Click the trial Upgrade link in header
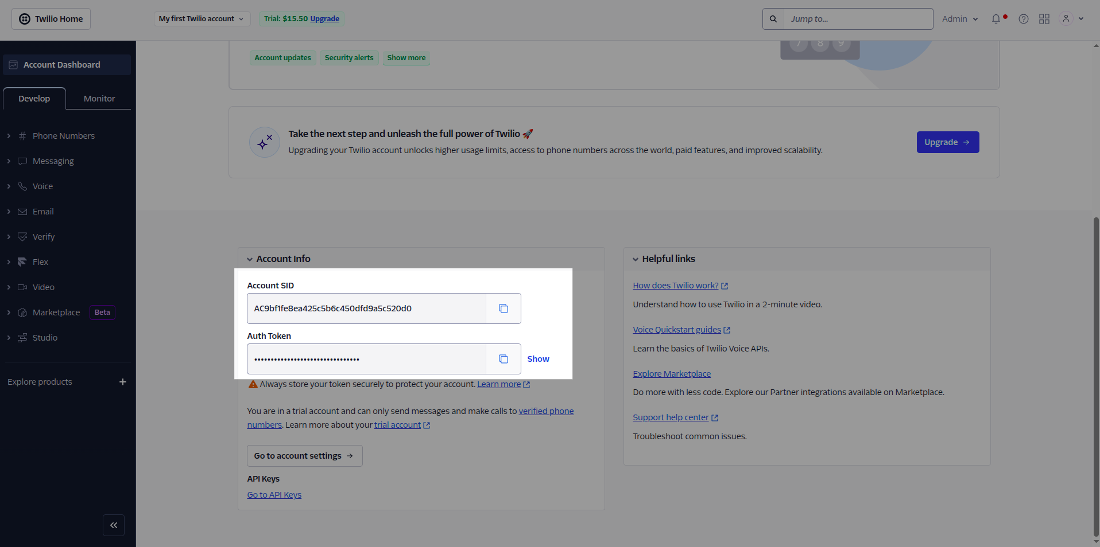Image resolution: width=1100 pixels, height=547 pixels. 324,19
